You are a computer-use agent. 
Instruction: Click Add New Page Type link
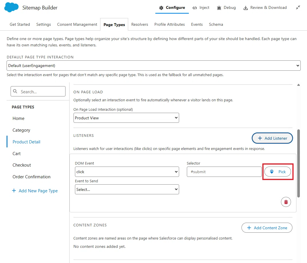35,191
